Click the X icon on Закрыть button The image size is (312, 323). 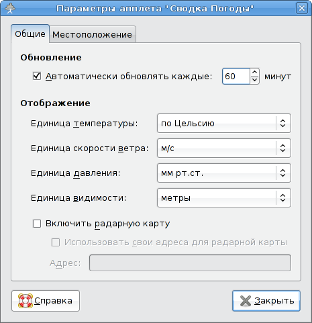tap(246, 301)
